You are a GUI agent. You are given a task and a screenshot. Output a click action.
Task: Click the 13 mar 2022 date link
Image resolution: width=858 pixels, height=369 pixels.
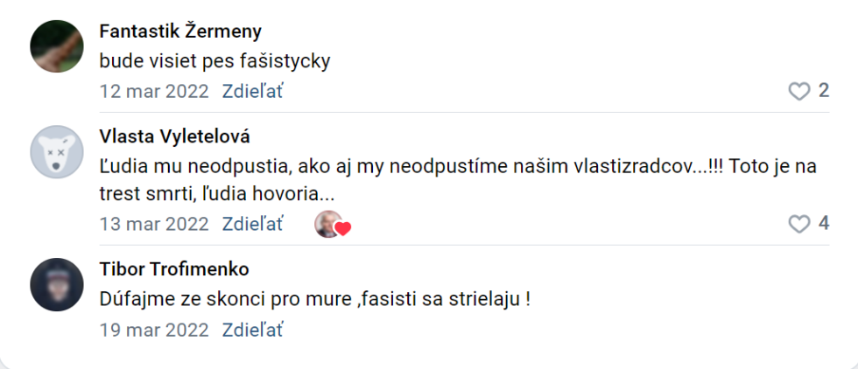(154, 224)
